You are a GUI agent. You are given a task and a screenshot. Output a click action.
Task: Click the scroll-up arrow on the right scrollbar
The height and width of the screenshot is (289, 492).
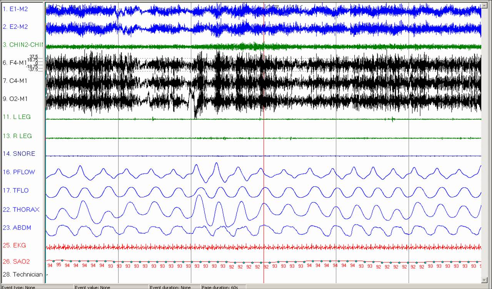pos(485,5)
